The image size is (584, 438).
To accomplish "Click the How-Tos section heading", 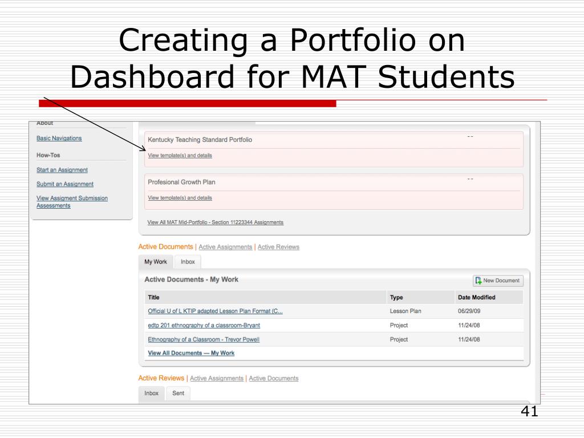I will (48, 155).
